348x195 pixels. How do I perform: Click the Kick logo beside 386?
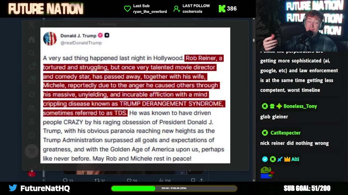[222, 9]
